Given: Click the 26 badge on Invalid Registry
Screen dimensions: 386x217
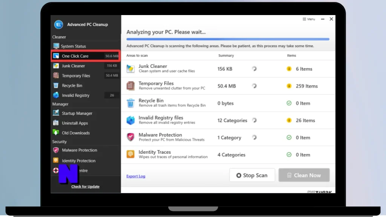Looking at the screenshot, I should tap(112, 95).
